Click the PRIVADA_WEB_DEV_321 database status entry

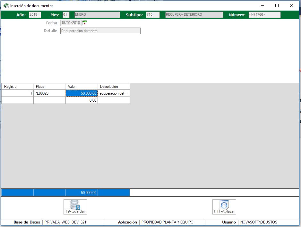click(73, 222)
